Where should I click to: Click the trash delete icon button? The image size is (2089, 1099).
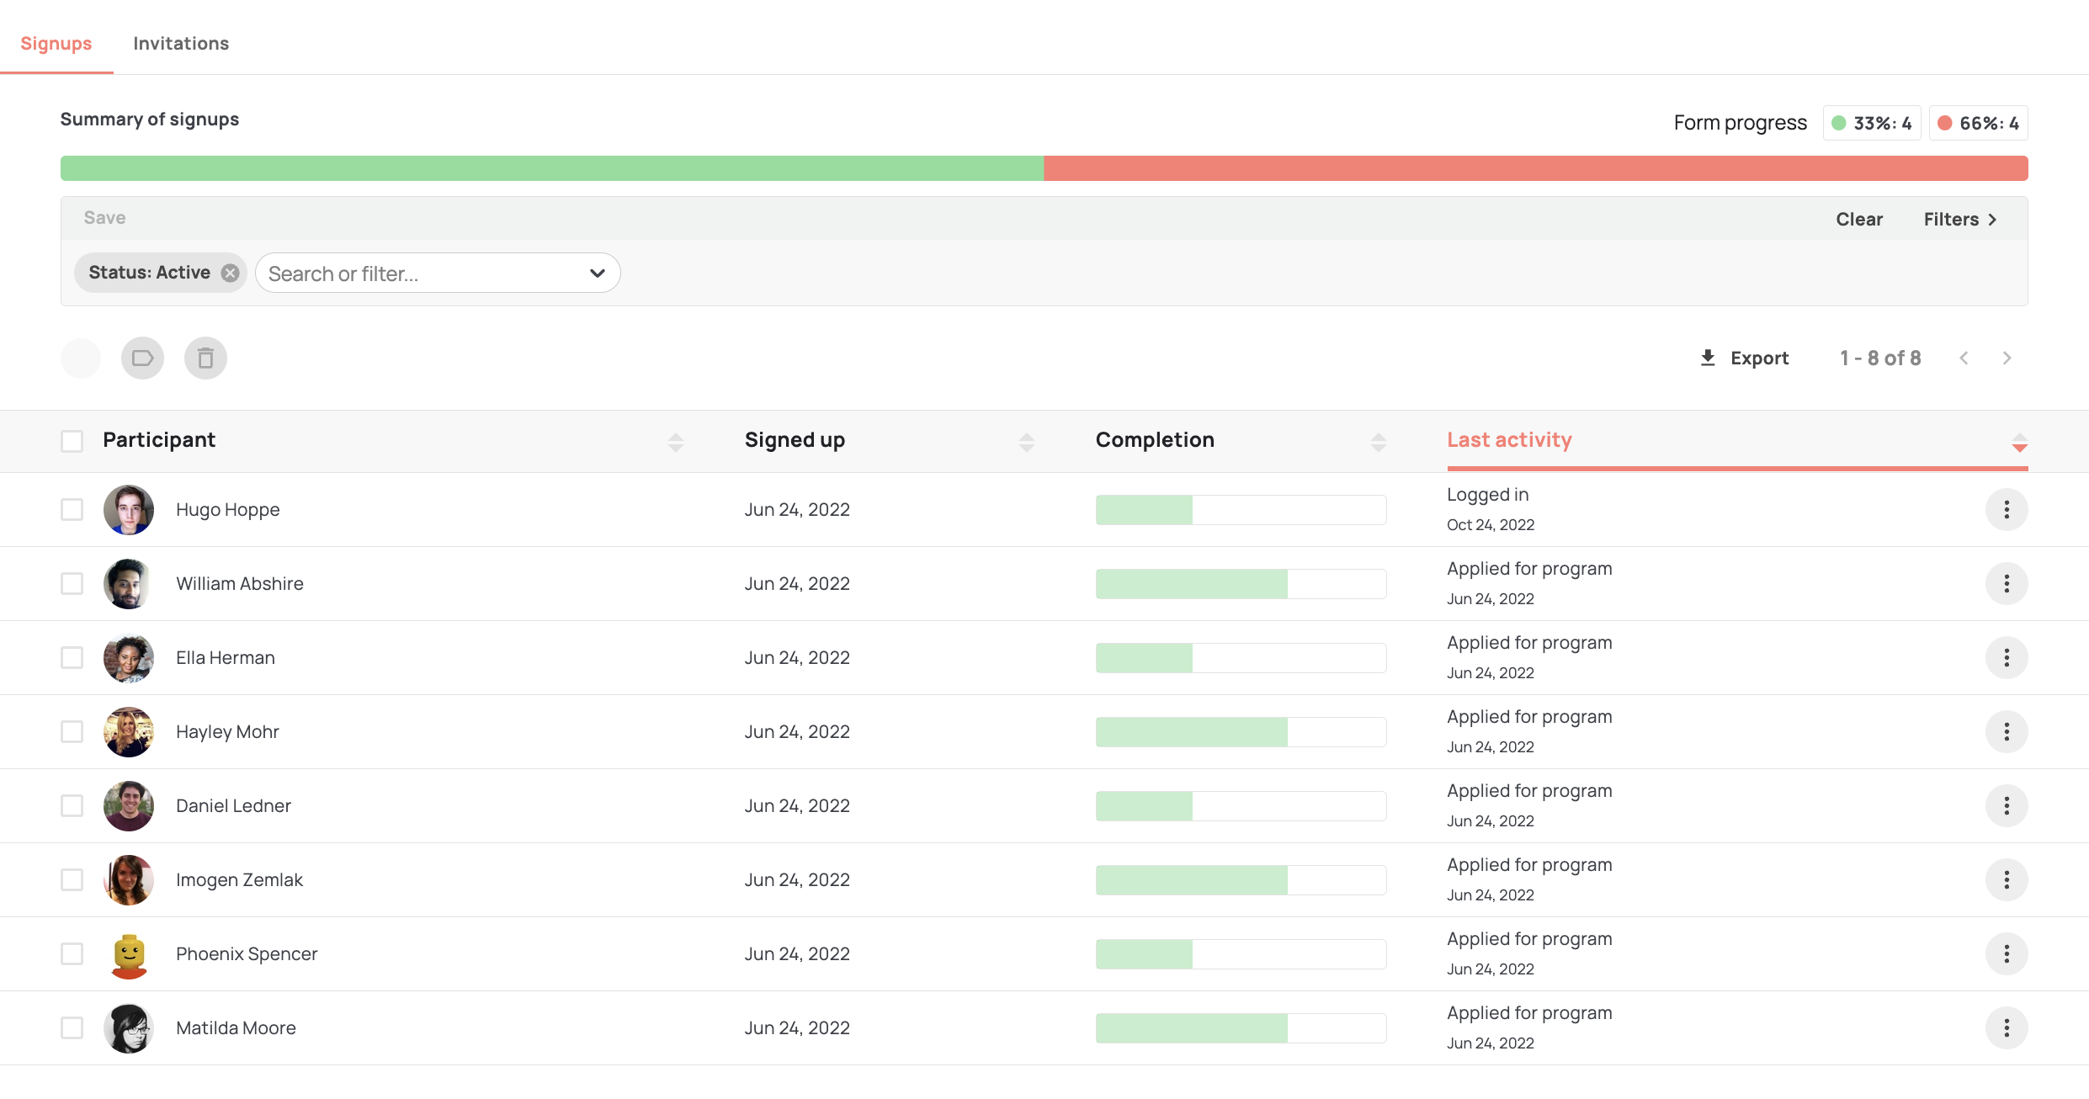(x=205, y=358)
